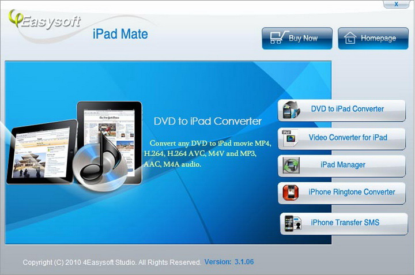Click the 'iPad Mate' title text
The width and height of the screenshot is (415, 275).
tap(120, 34)
